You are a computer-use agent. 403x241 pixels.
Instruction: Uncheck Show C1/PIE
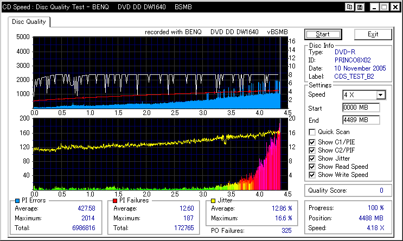click(x=311, y=142)
